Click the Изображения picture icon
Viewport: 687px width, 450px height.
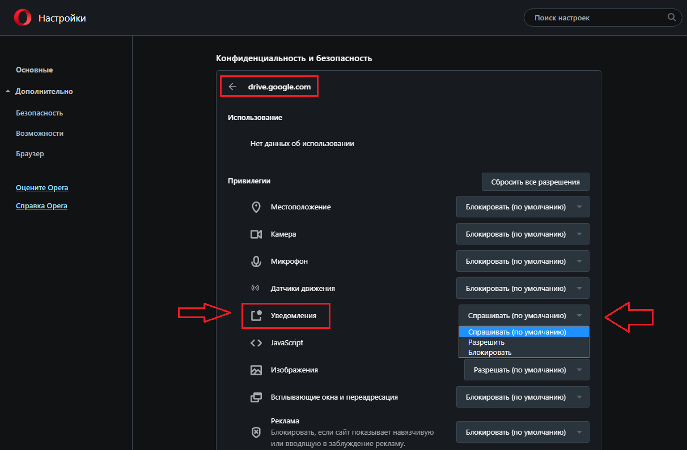[x=256, y=370]
